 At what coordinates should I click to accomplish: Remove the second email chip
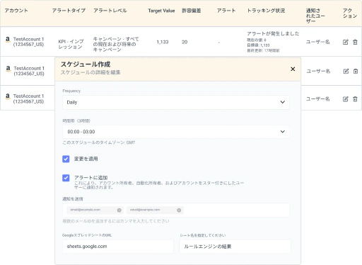179,210
